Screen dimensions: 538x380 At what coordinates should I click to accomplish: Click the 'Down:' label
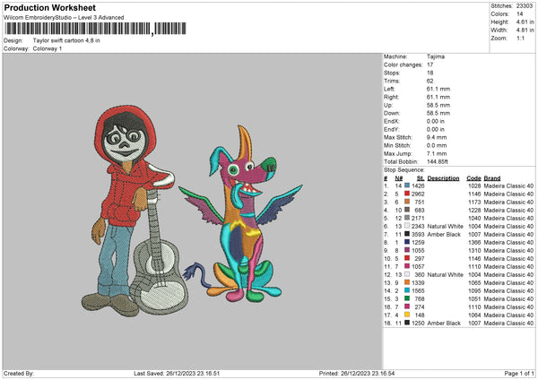tap(392, 113)
